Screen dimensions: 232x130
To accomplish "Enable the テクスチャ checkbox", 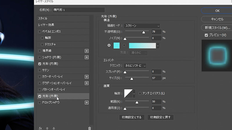I will (42, 44).
